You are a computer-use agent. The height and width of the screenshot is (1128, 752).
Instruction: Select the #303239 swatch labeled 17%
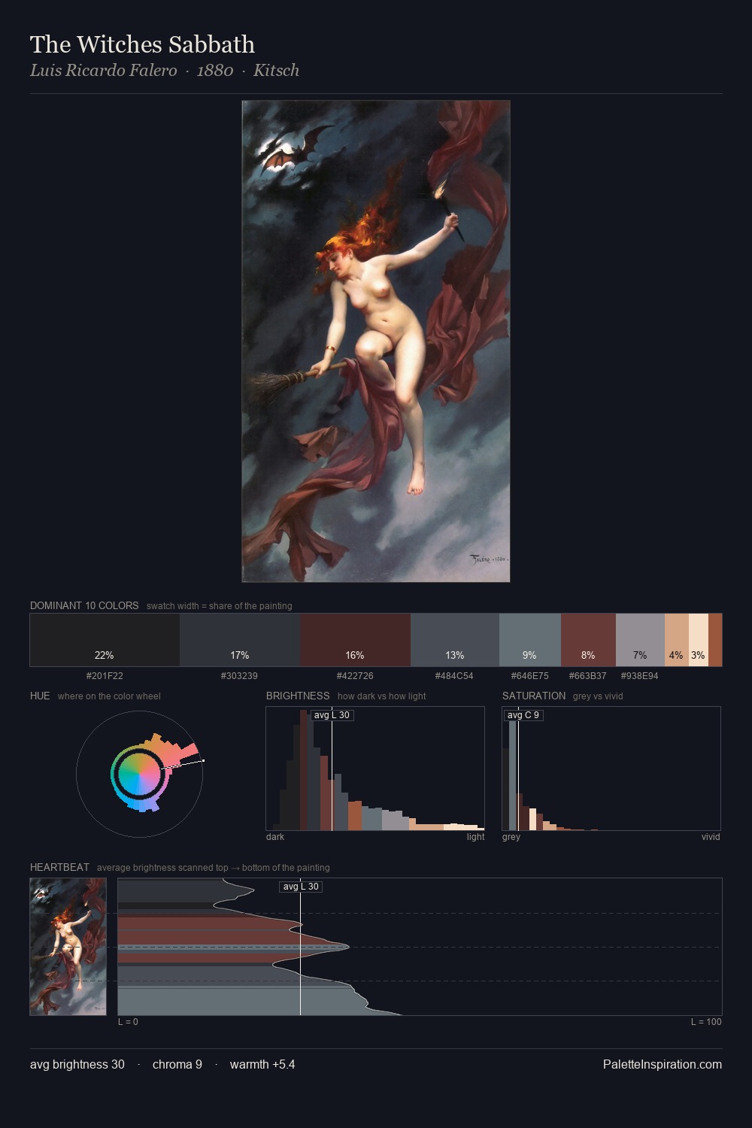[240, 640]
